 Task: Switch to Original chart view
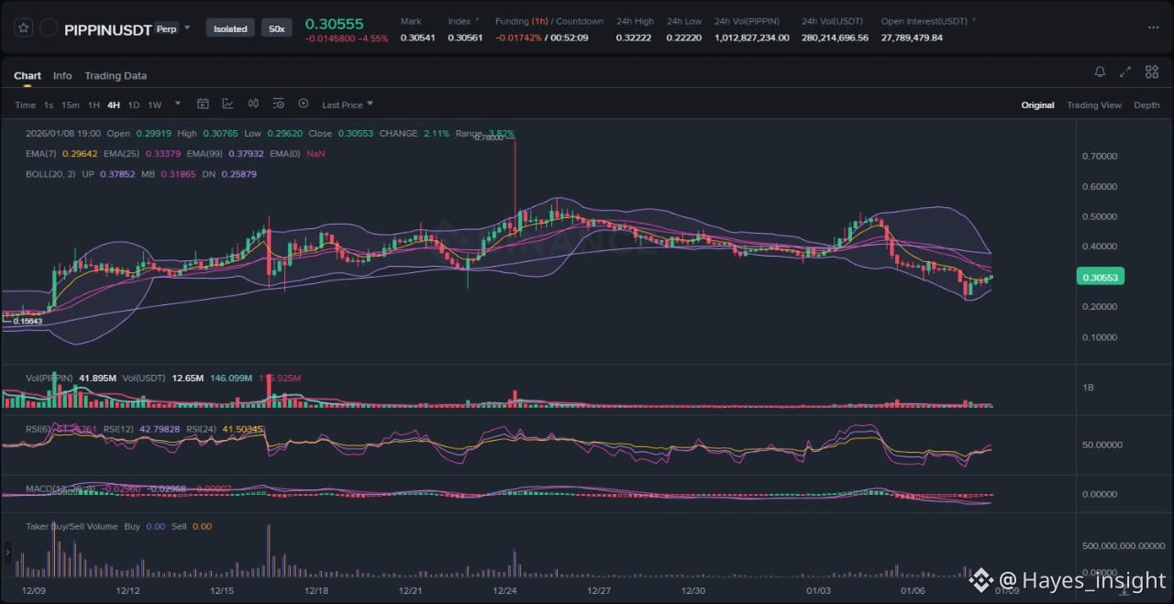pos(1038,105)
